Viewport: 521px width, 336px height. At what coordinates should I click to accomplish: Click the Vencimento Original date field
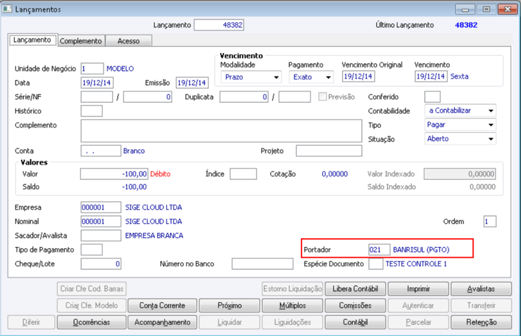click(359, 76)
